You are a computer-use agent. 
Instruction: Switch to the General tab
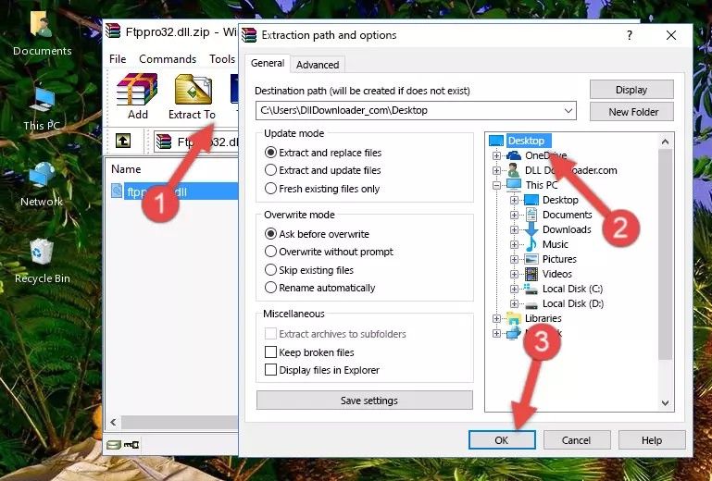268,64
